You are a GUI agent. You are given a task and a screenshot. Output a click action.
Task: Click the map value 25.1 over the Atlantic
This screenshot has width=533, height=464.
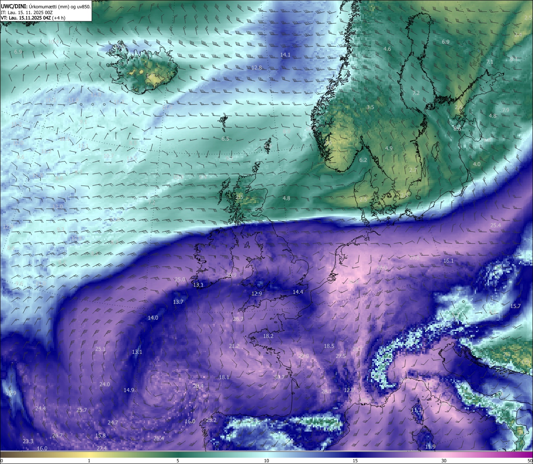(100, 349)
